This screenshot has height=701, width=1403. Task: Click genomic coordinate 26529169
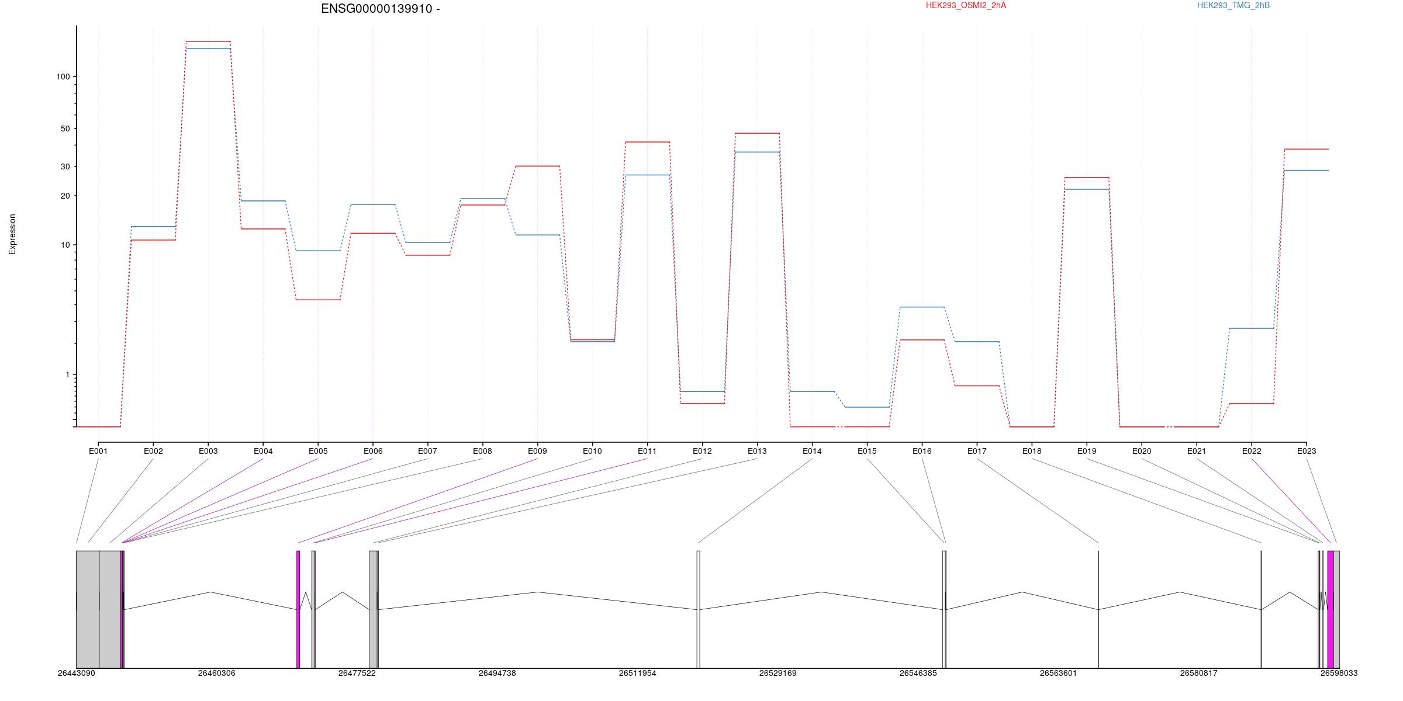coord(777,673)
